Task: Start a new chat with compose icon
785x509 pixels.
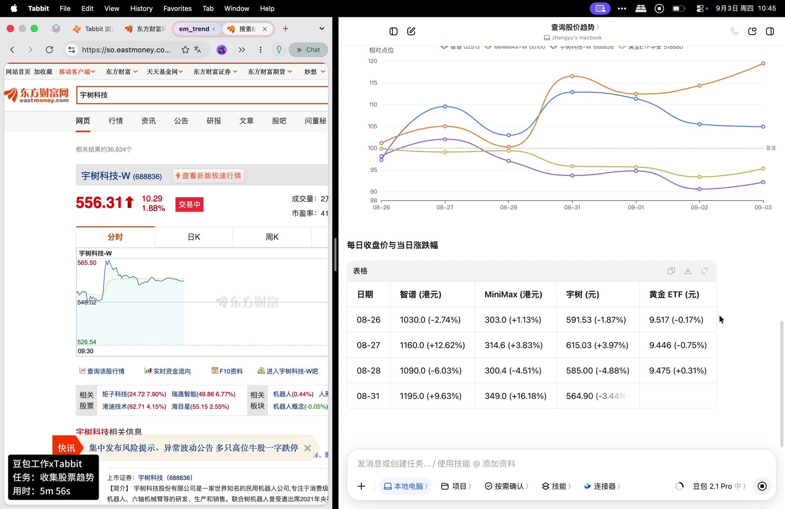Action: click(x=411, y=31)
